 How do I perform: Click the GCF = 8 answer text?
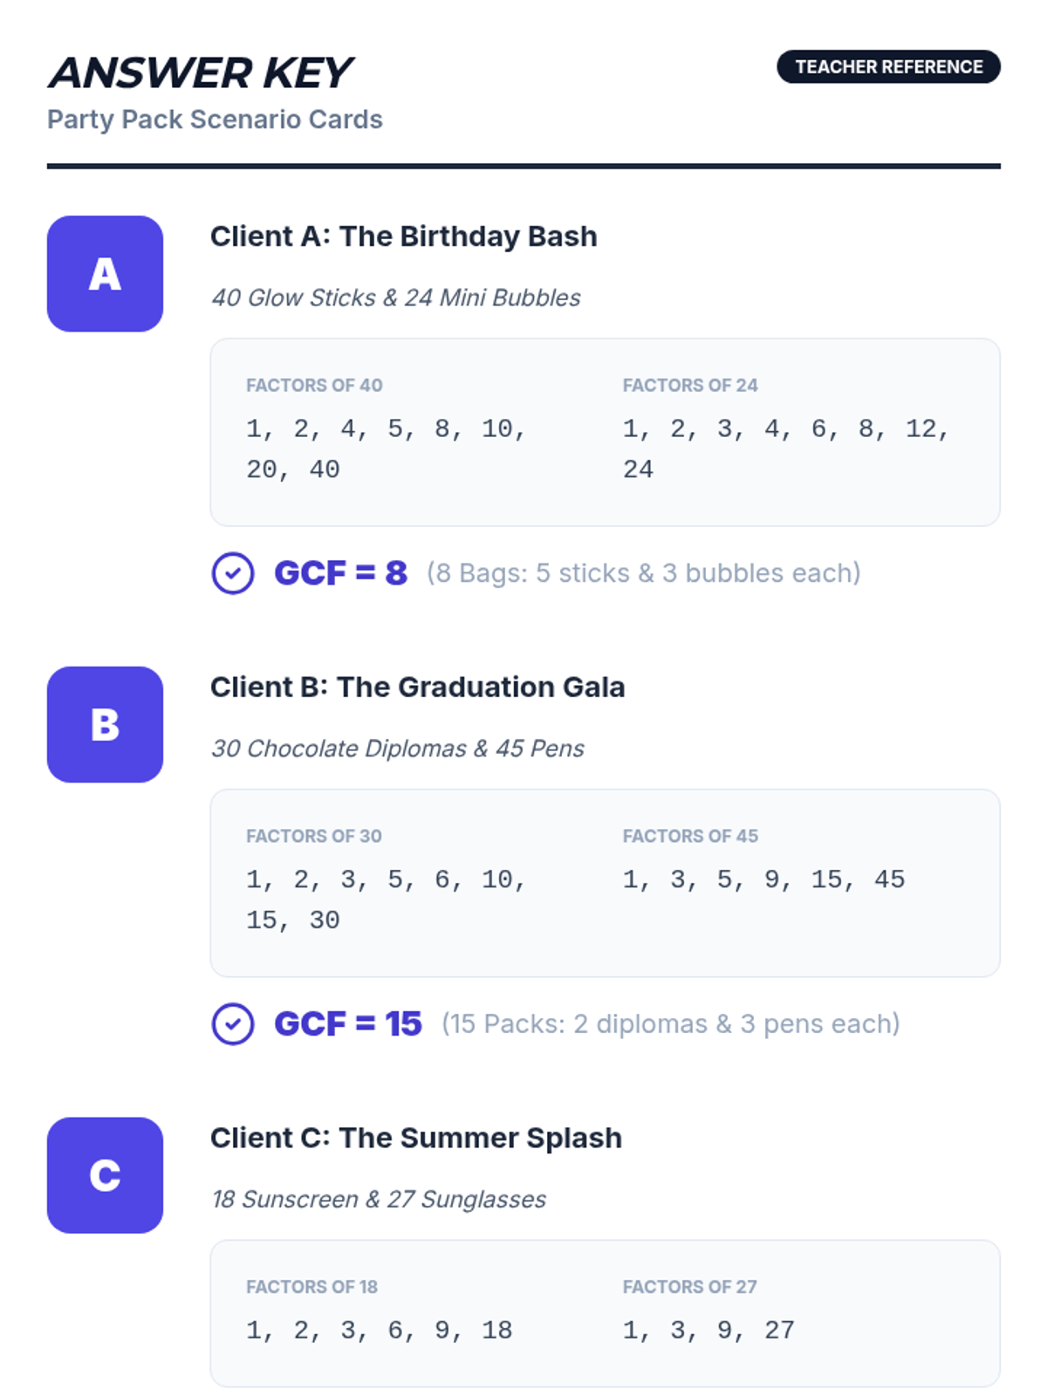(340, 573)
